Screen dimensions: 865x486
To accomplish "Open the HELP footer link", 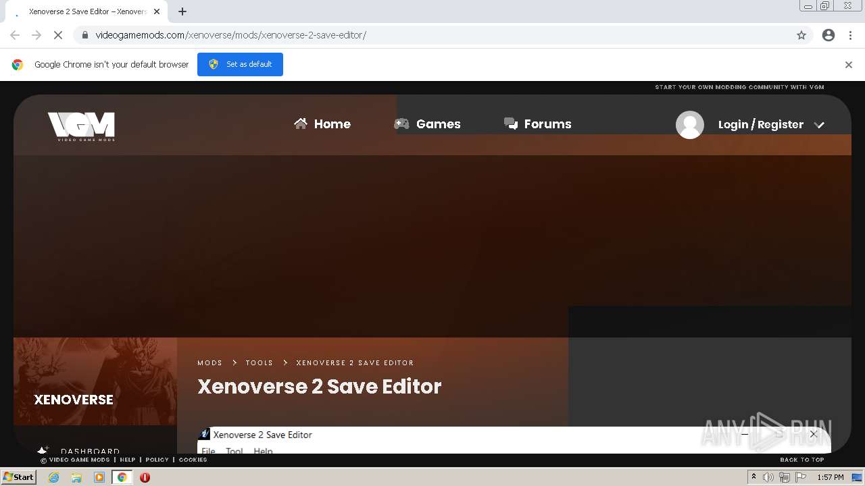I will tap(128, 460).
